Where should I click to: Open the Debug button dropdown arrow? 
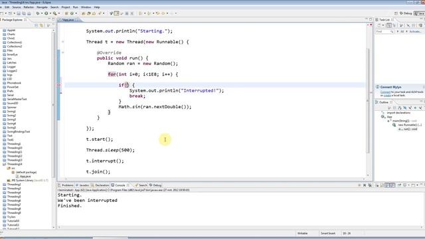pyautogui.click(x=41, y=13)
